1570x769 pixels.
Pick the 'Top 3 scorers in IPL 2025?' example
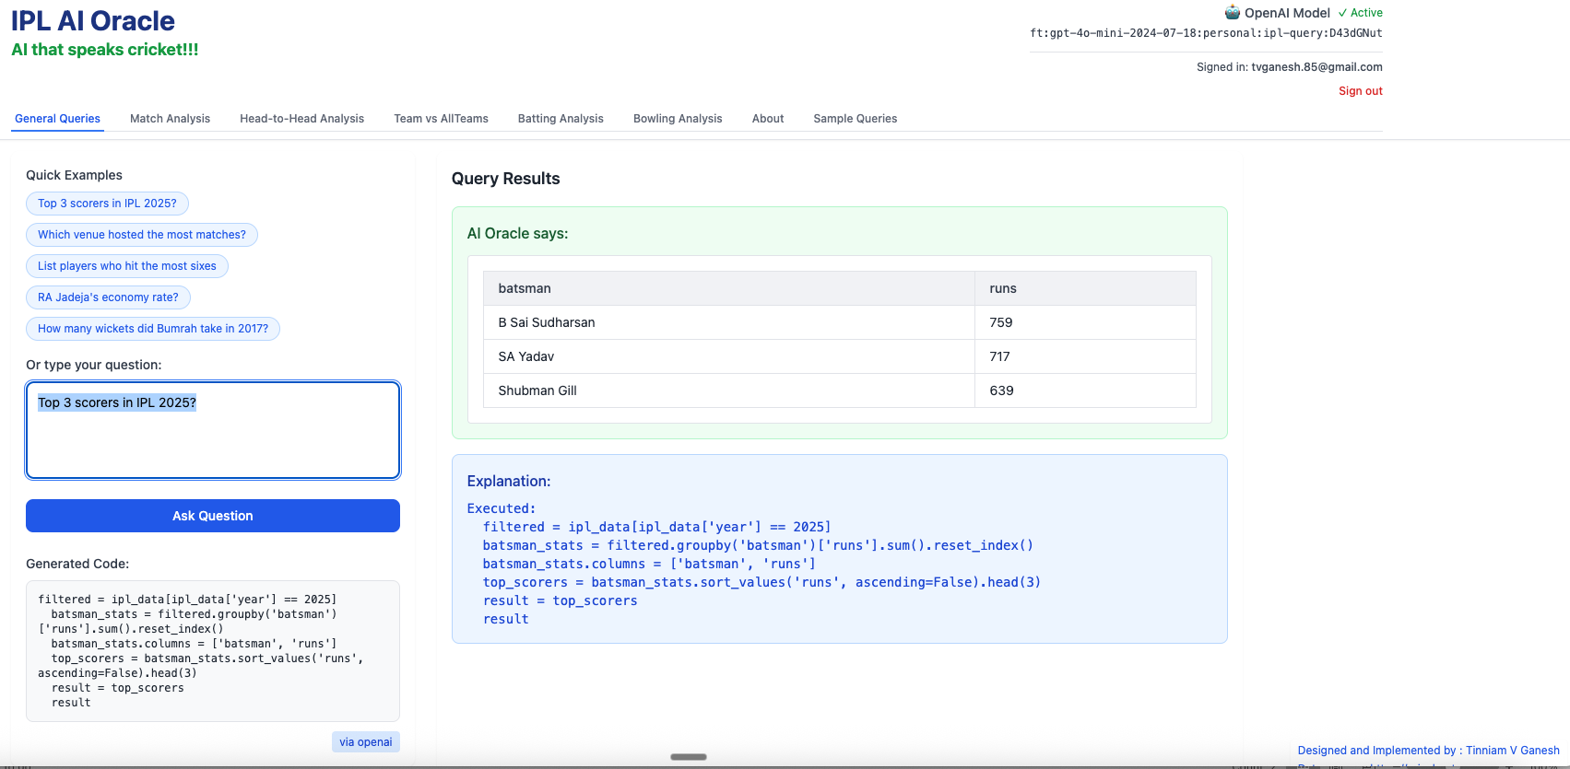click(107, 204)
